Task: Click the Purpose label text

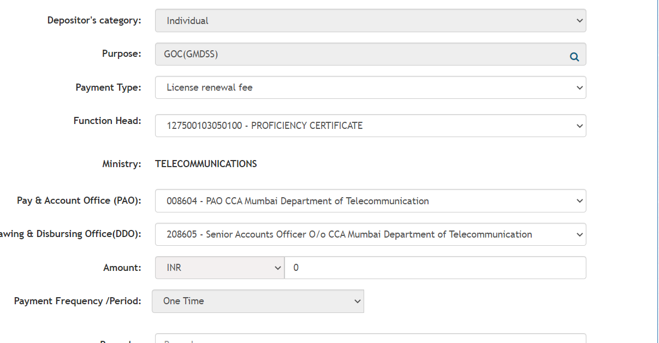Action: [121, 54]
